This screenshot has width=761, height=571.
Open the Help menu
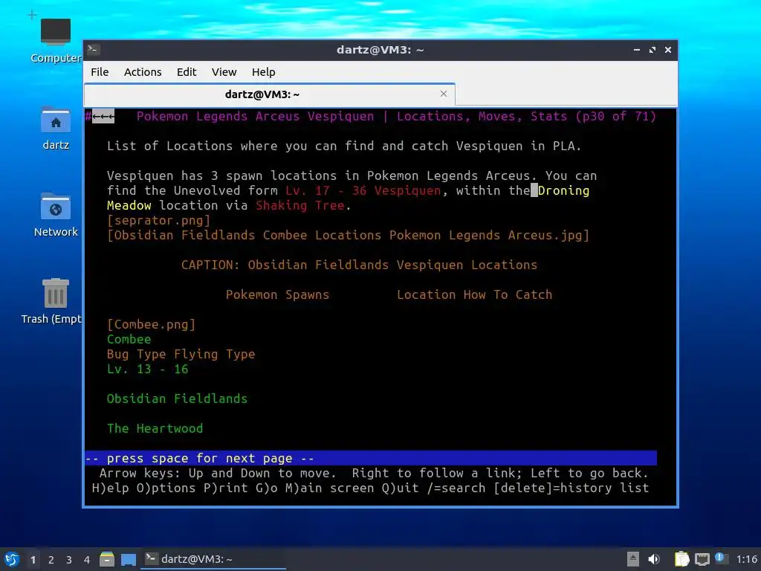264,72
